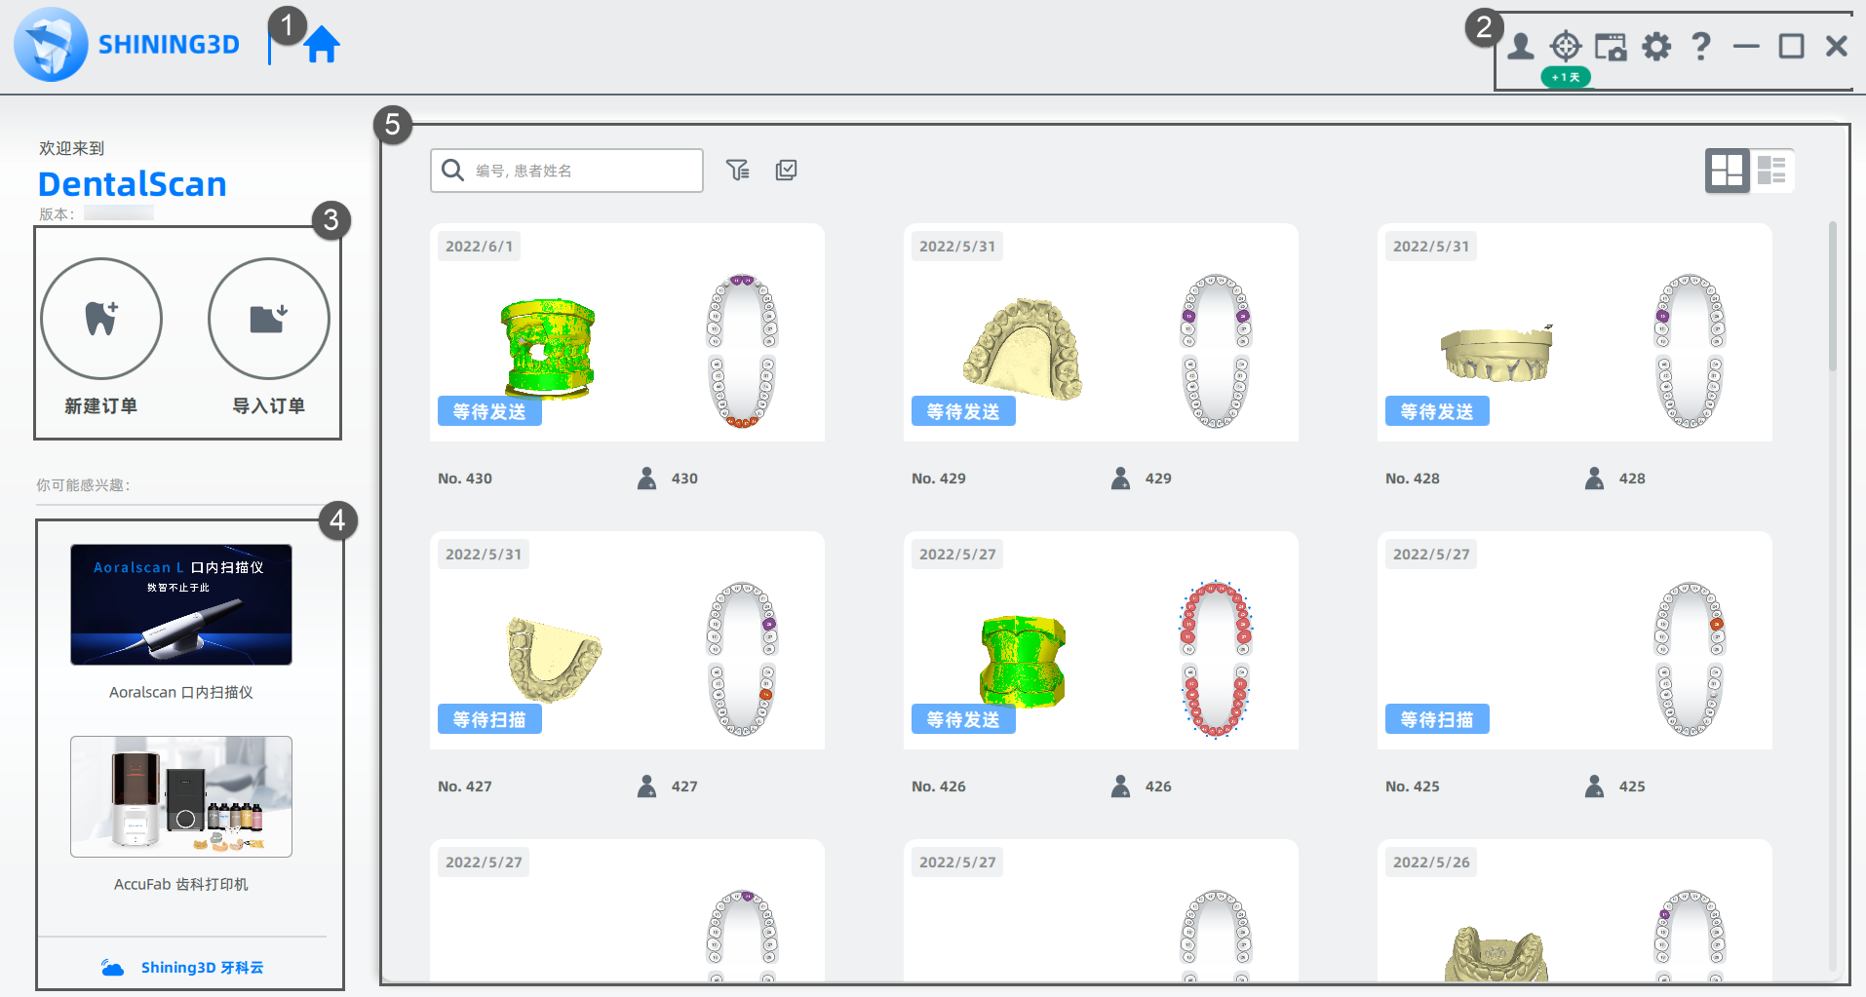
Task: Open the SHINING3D logo
Action: (x=127, y=45)
